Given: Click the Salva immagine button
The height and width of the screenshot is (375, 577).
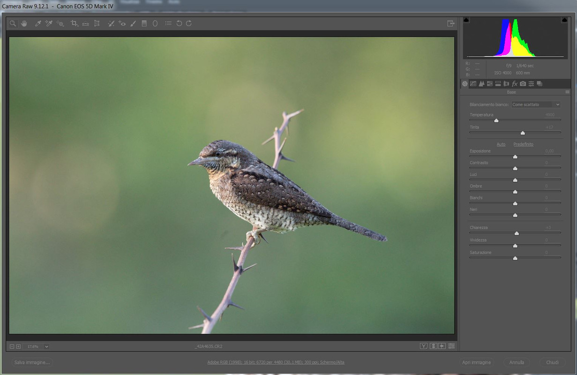Looking at the screenshot, I should [x=32, y=362].
